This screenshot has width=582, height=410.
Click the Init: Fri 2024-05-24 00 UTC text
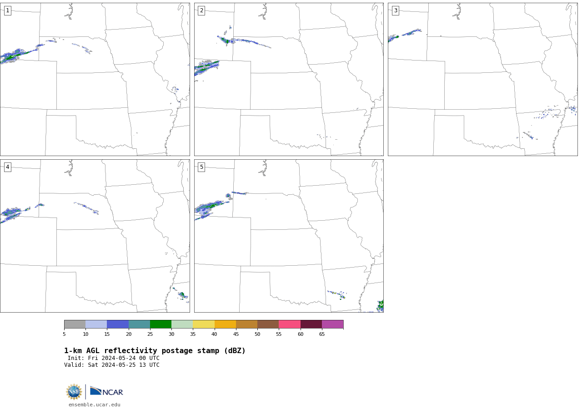click(x=114, y=358)
